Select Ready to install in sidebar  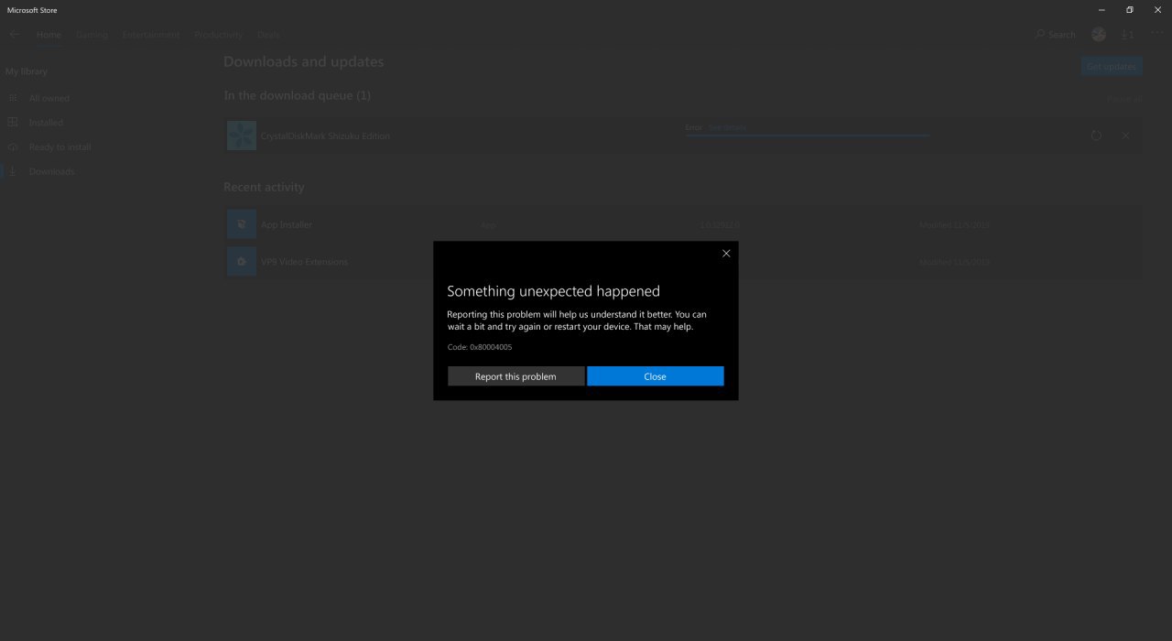[x=60, y=147]
